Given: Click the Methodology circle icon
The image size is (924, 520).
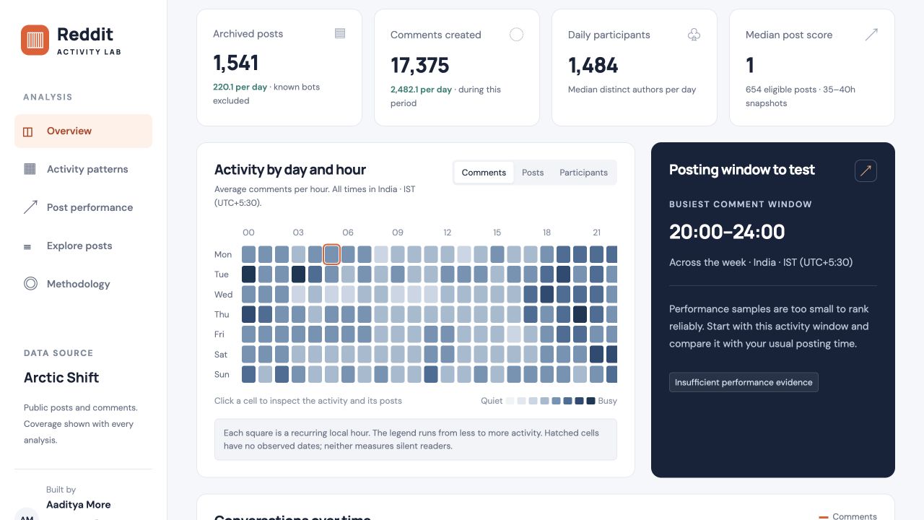Looking at the screenshot, I should point(30,284).
